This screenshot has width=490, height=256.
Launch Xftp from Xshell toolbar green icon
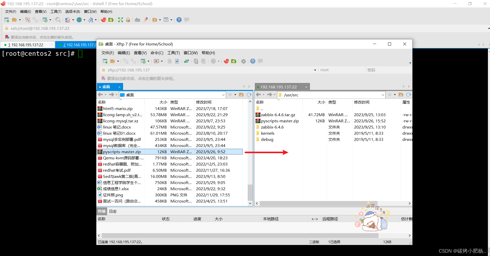(111, 20)
